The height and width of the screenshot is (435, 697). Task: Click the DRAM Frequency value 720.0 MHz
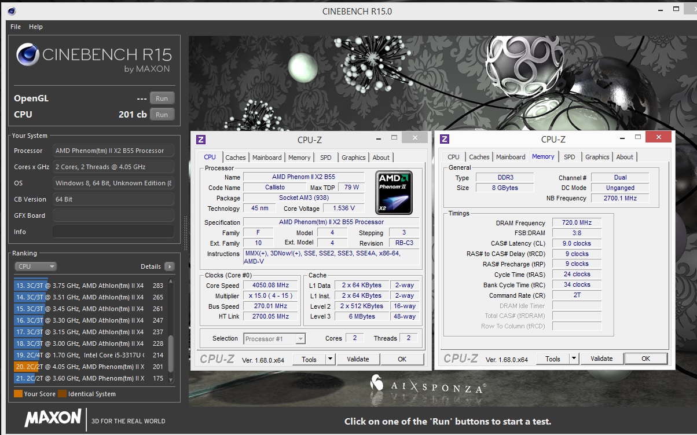tap(577, 223)
